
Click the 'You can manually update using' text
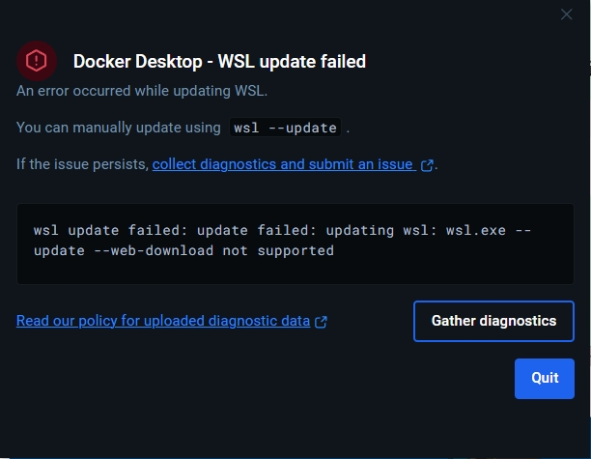119,128
